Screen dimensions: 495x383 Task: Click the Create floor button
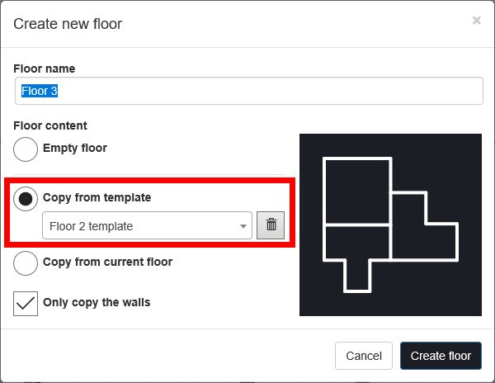tap(441, 356)
